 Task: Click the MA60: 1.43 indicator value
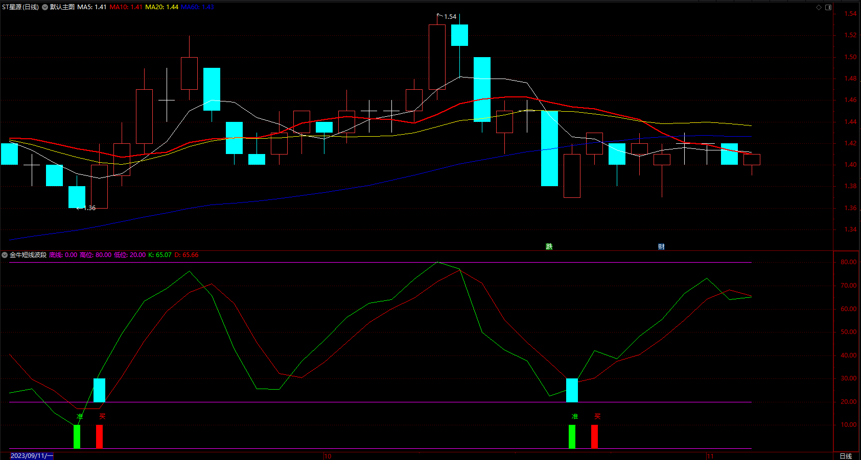tap(197, 7)
